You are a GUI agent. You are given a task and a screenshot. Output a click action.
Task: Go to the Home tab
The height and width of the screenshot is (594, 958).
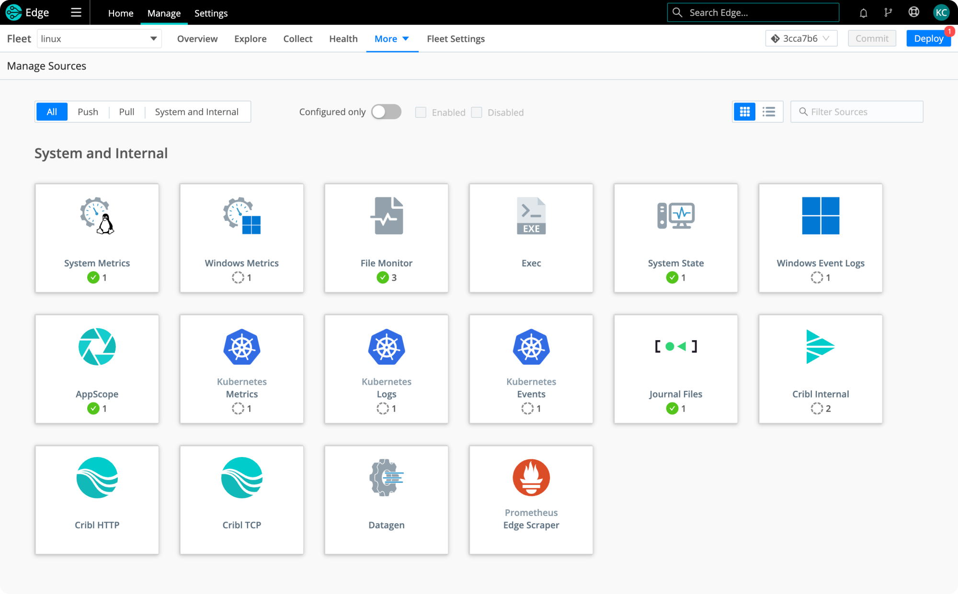click(x=121, y=13)
